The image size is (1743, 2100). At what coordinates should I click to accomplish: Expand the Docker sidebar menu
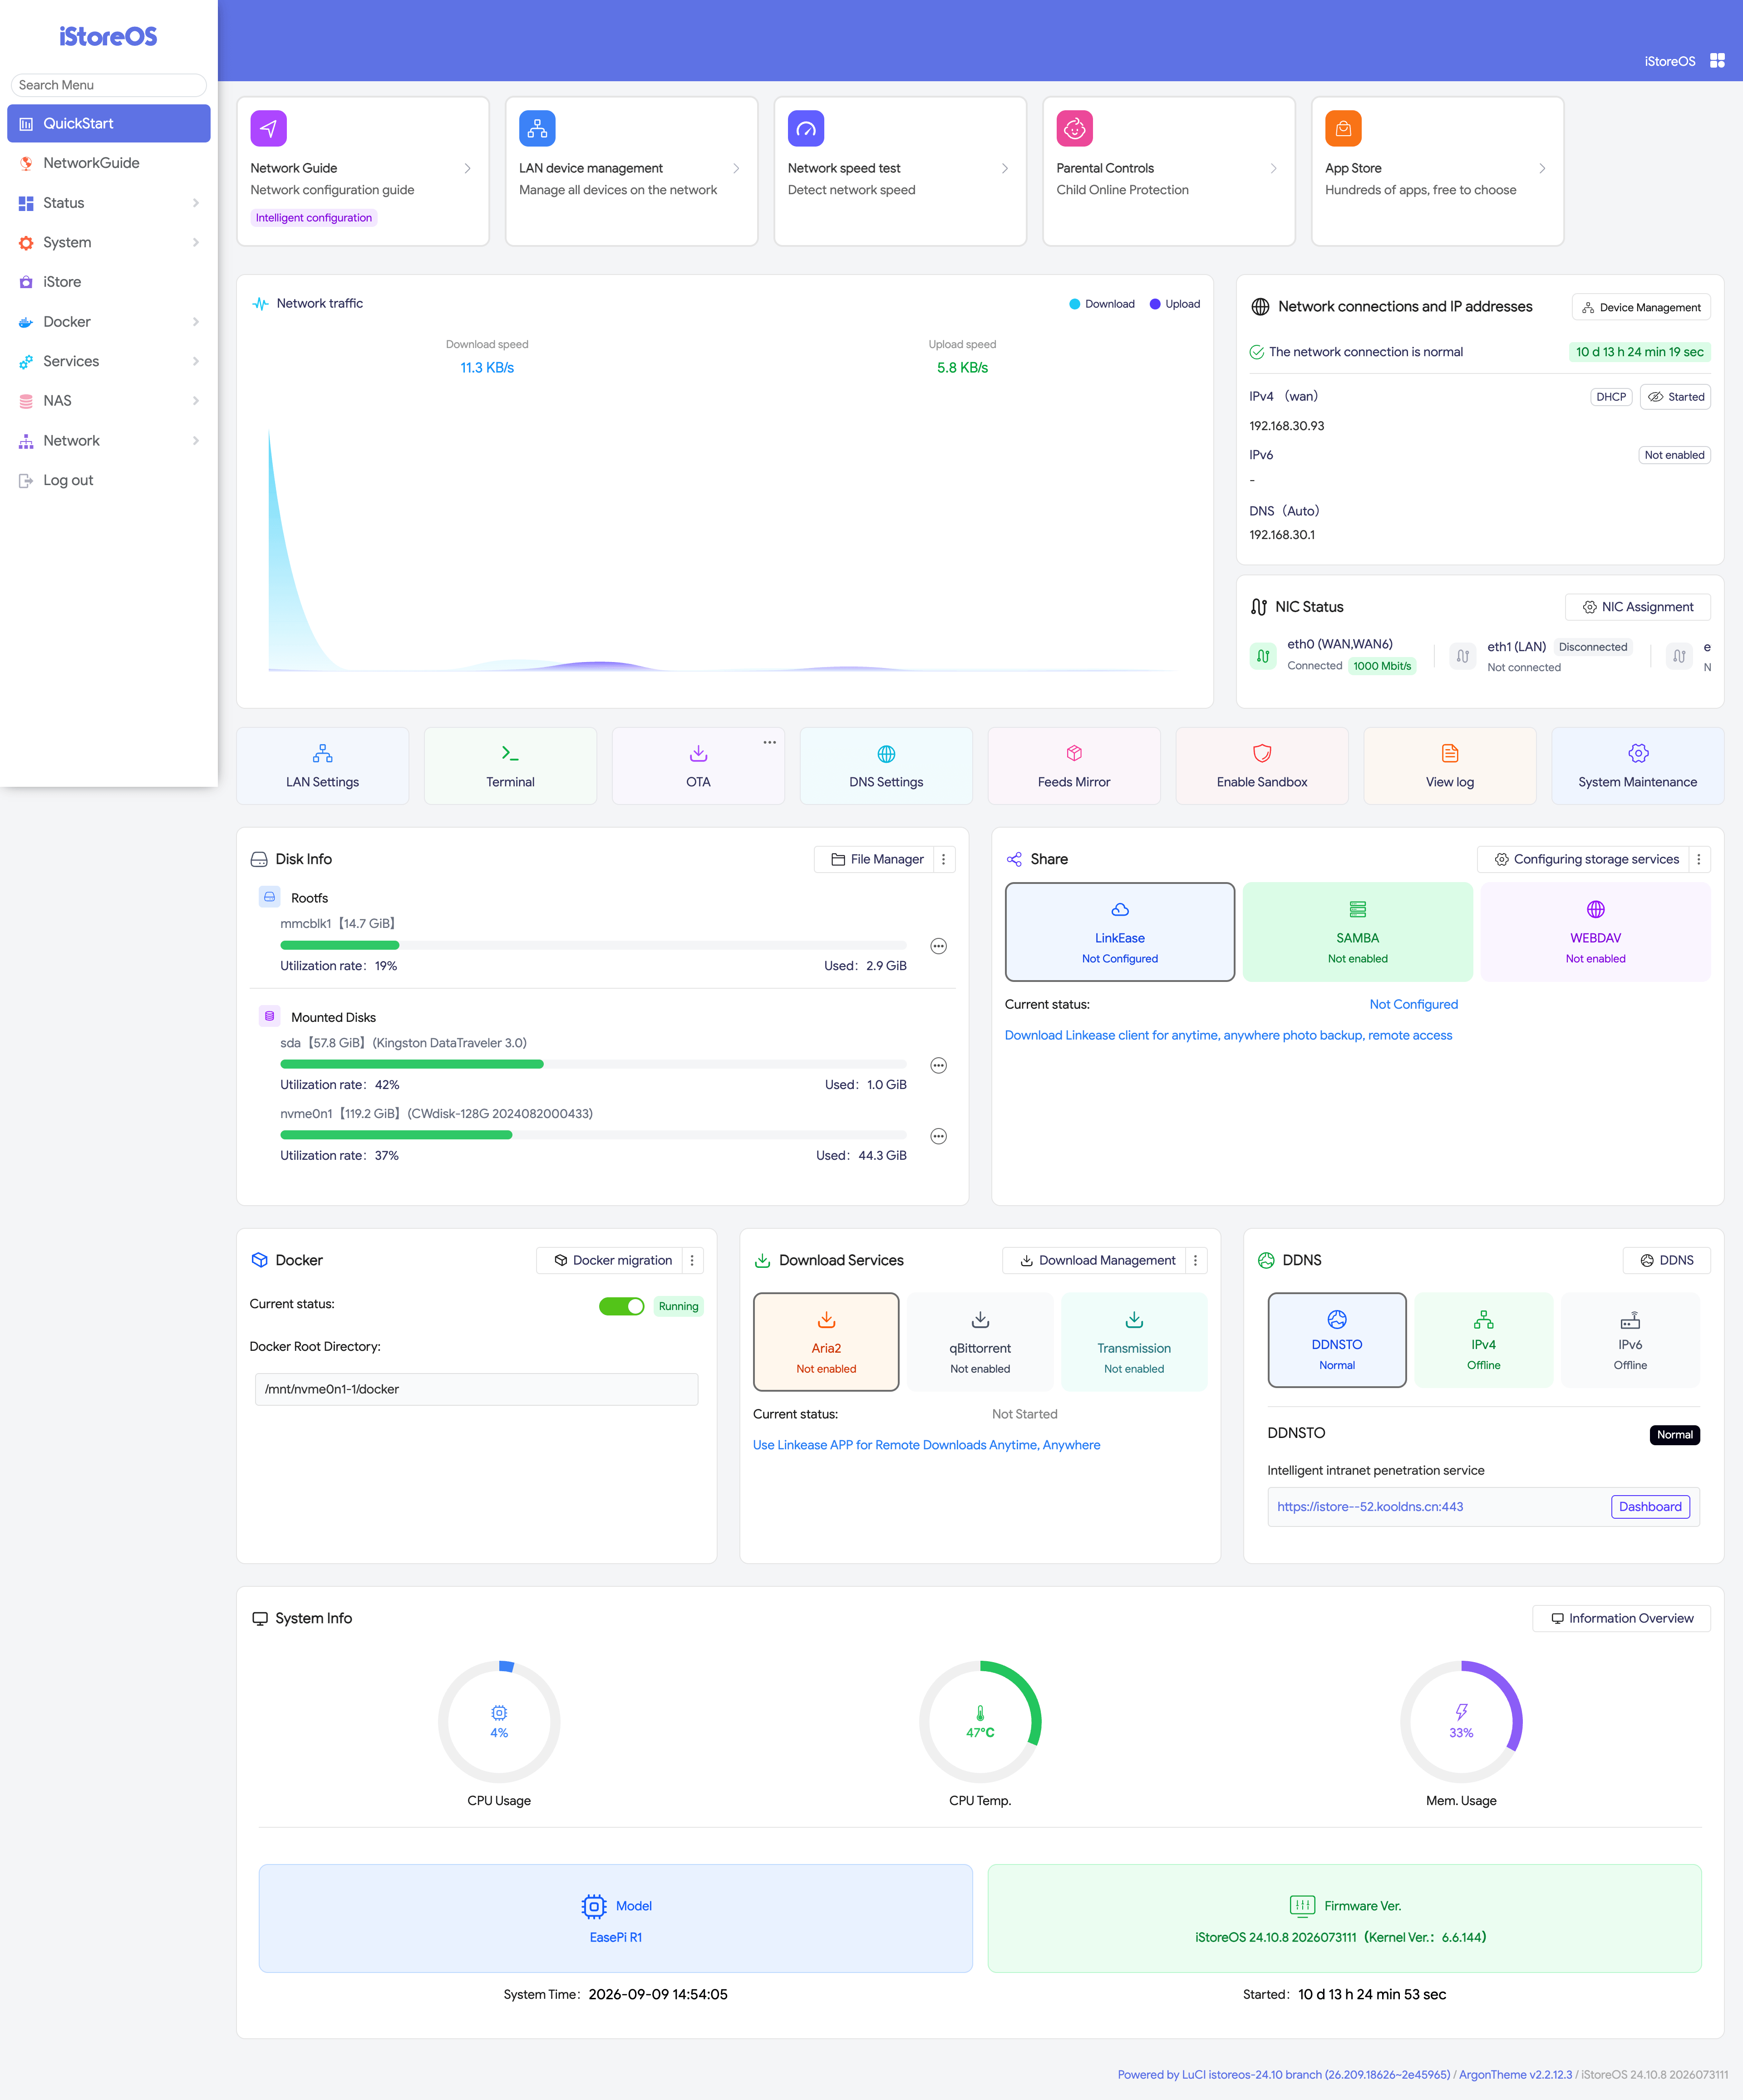[109, 322]
